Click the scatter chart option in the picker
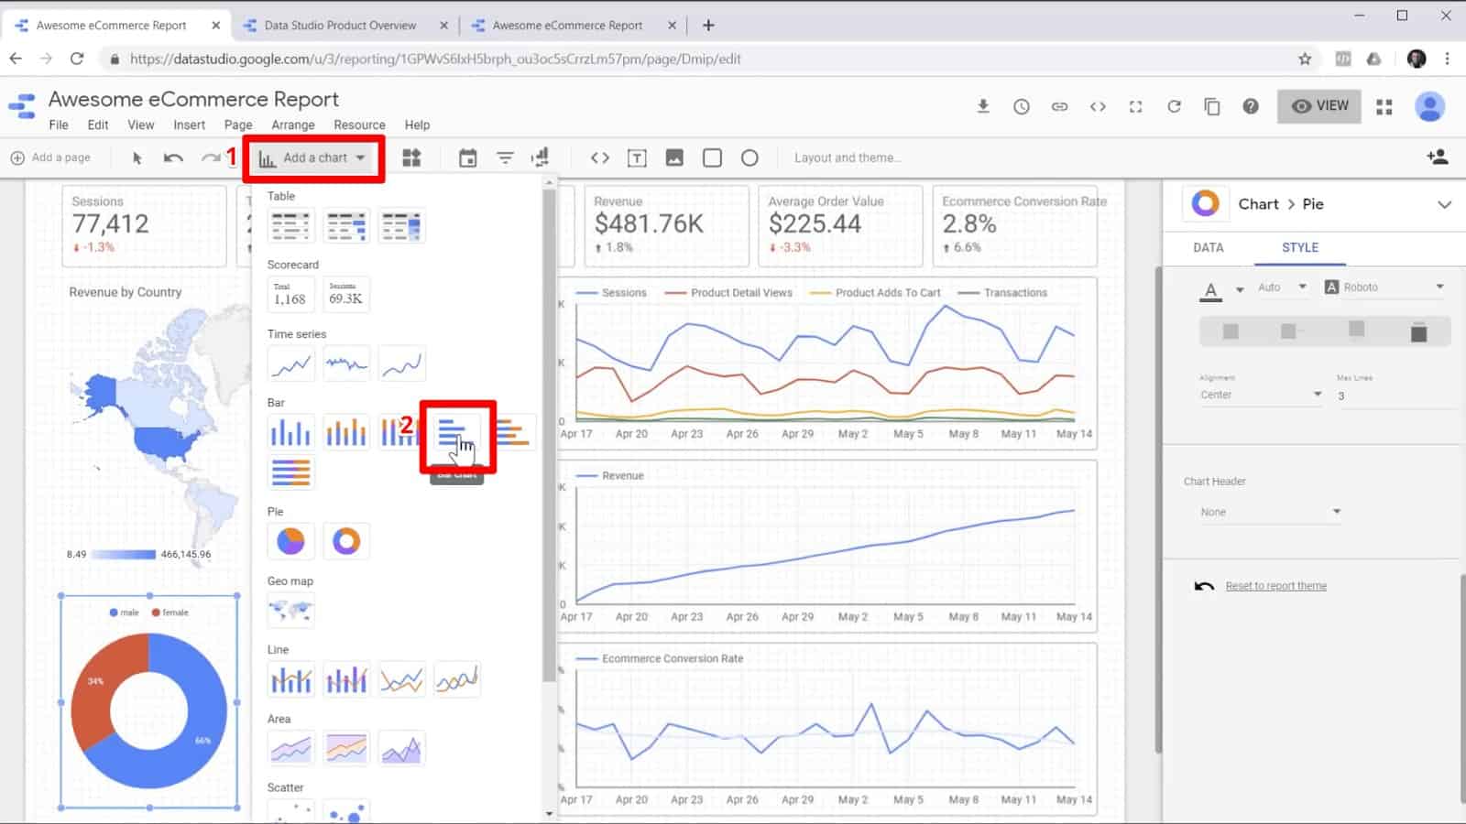1466x824 pixels. [290, 809]
